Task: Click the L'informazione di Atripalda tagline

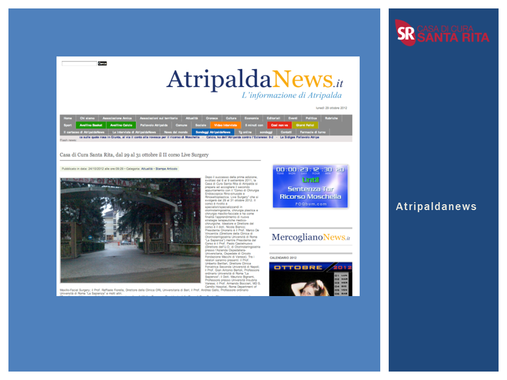Action: 292,96
